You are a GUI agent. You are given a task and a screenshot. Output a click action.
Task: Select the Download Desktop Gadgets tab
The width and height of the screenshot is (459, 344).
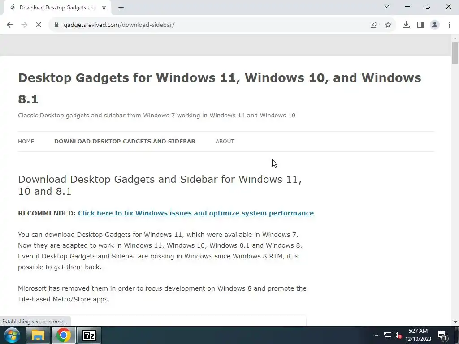[x=57, y=8]
